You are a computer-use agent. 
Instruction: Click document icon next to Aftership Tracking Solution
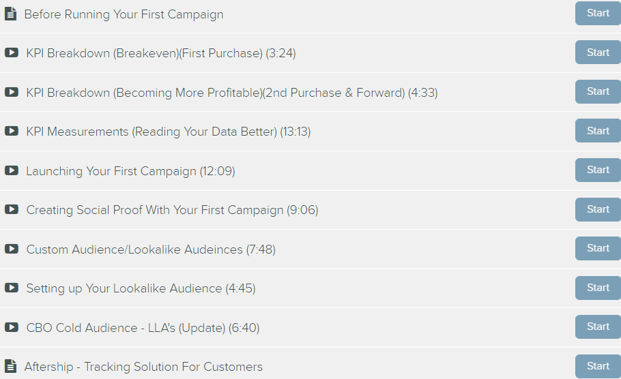(x=10, y=366)
